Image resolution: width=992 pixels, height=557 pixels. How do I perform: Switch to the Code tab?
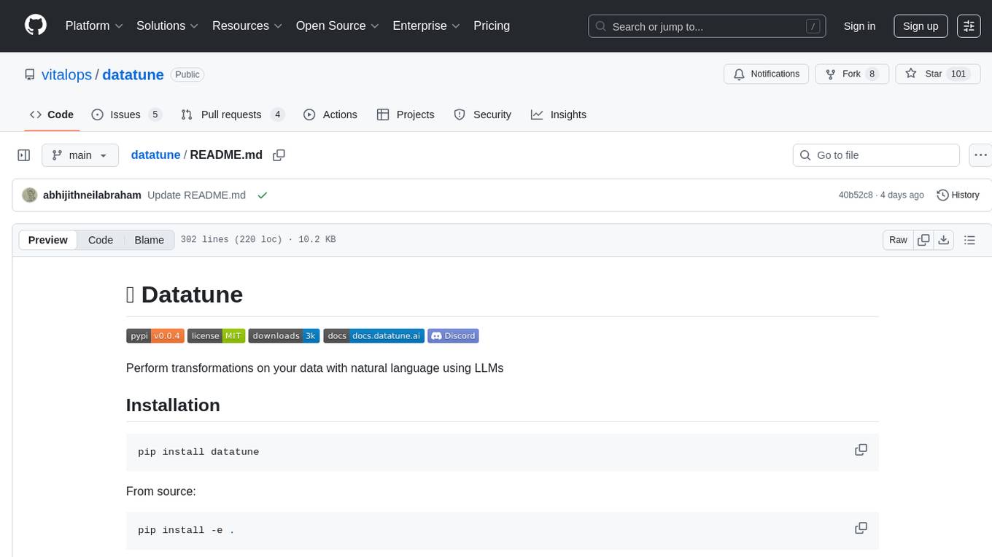point(52,114)
